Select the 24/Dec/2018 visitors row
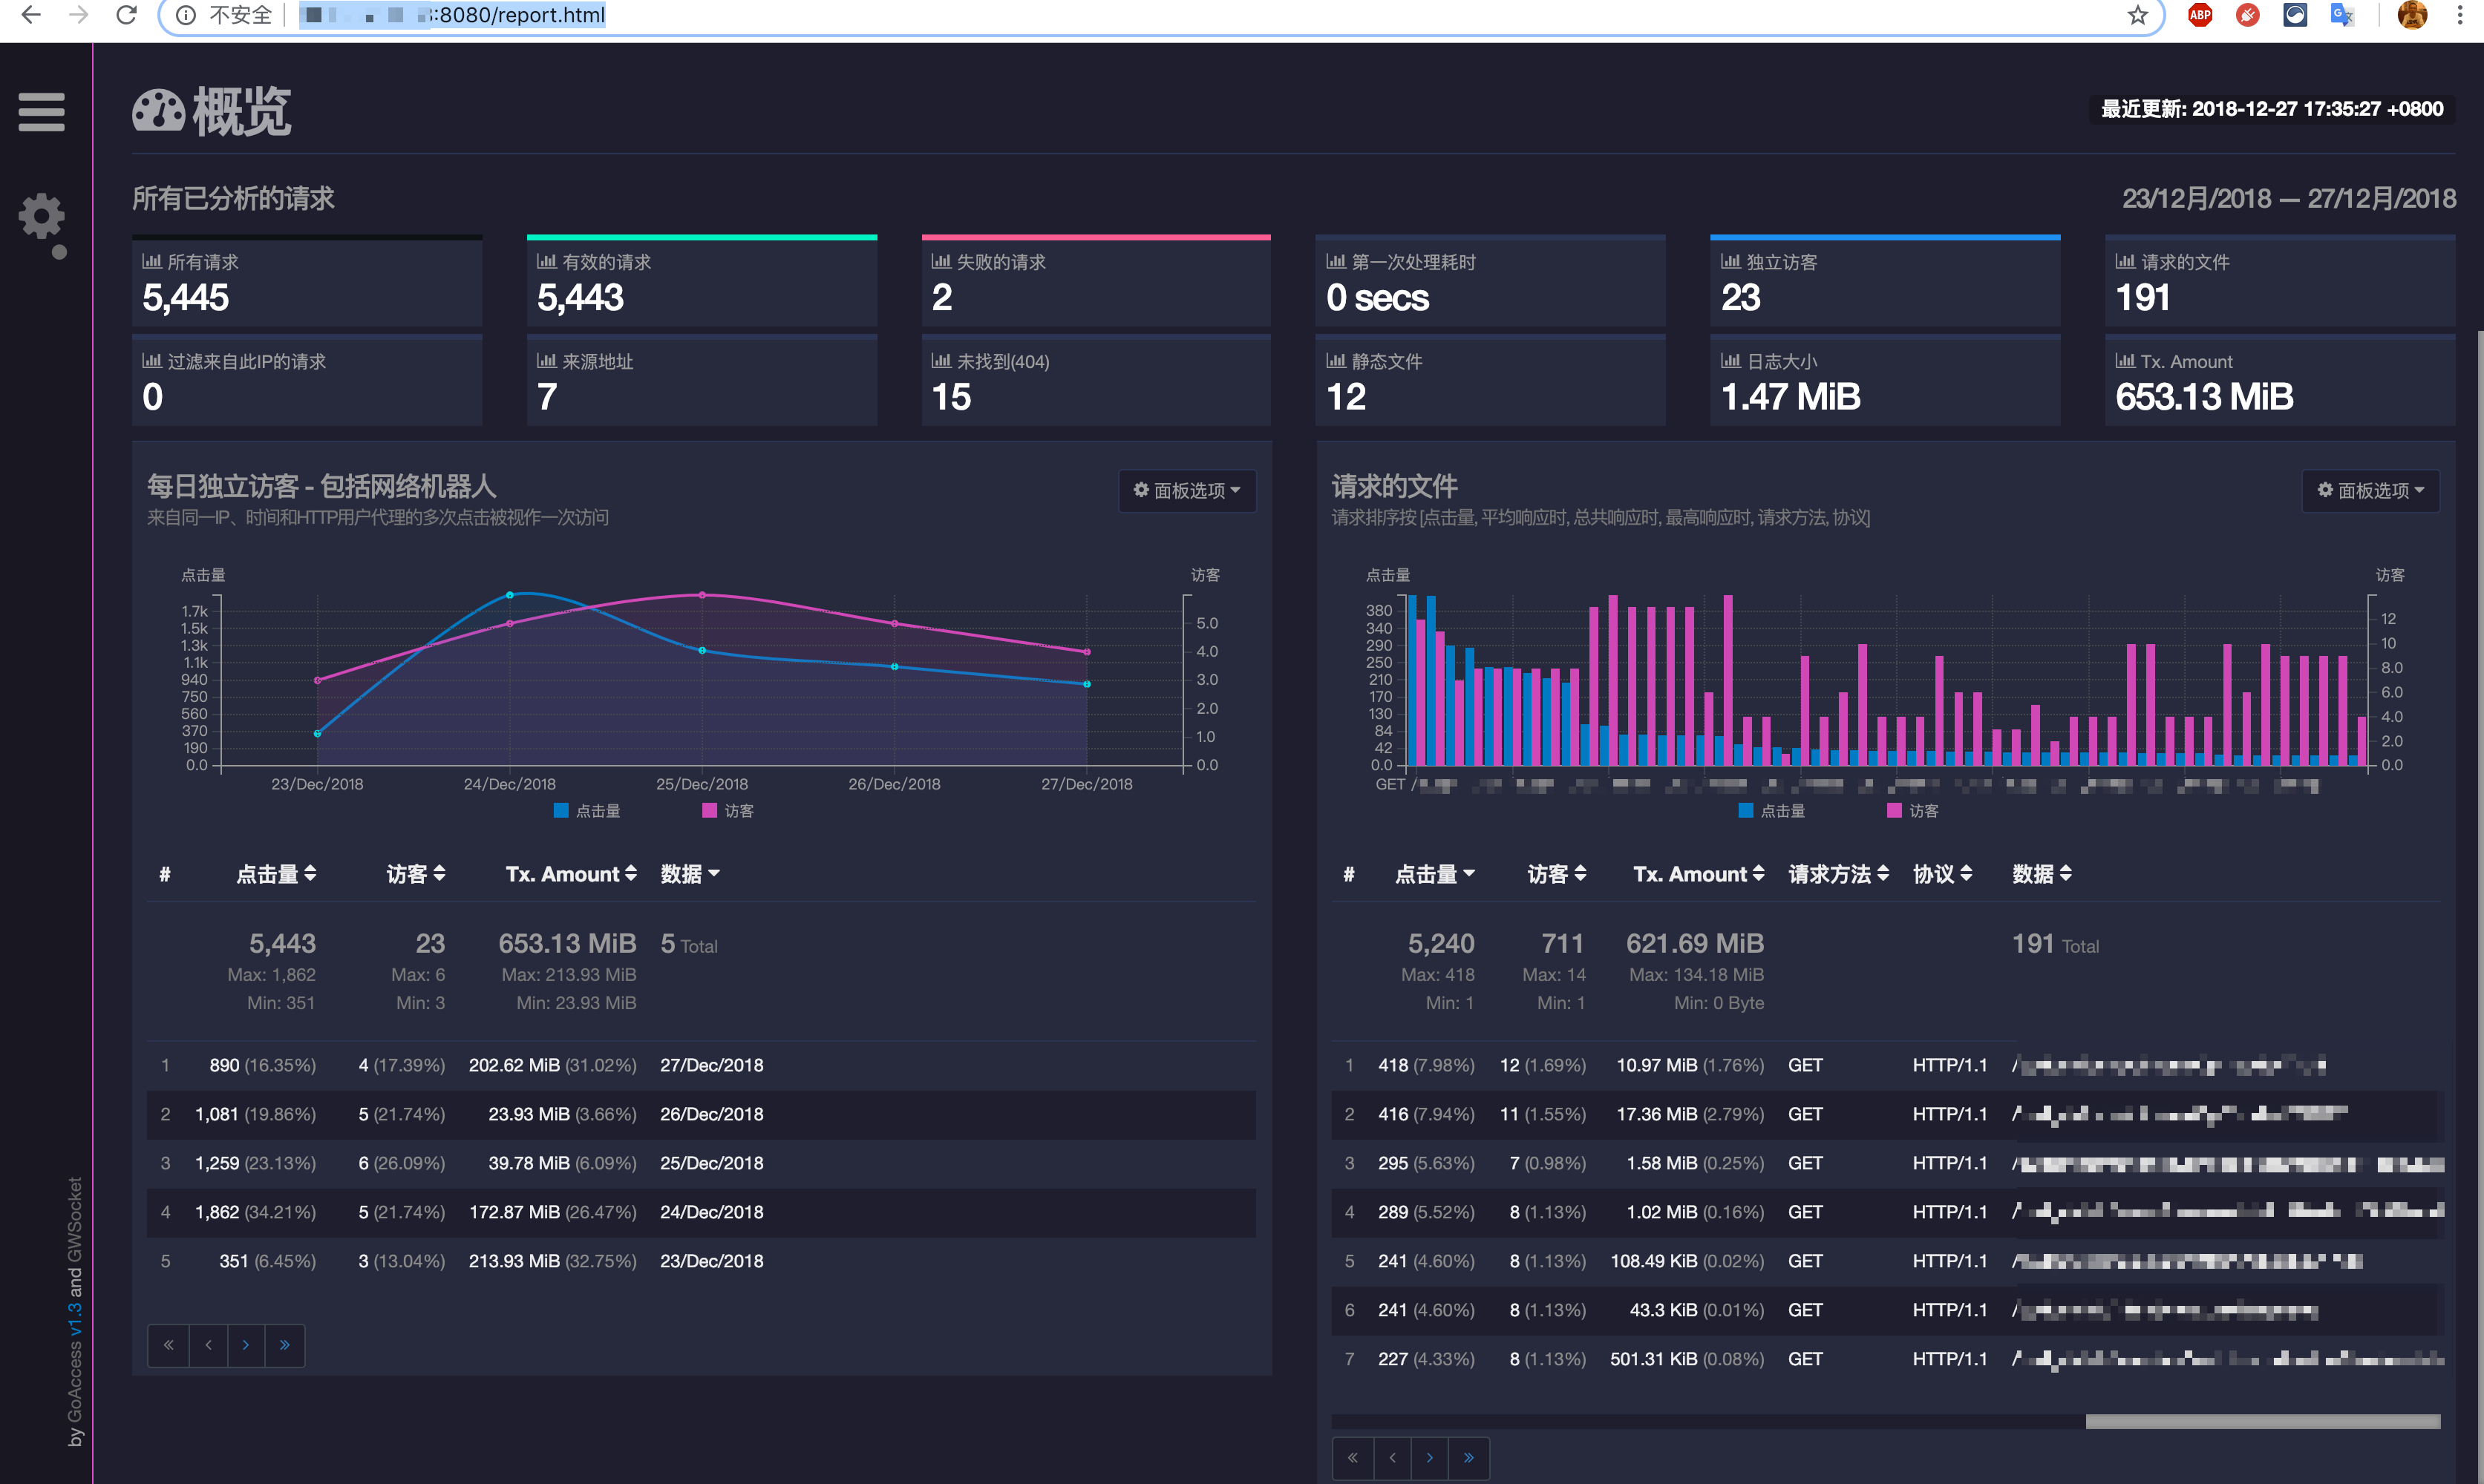Screen dimensions: 2484x1484 [702, 1212]
